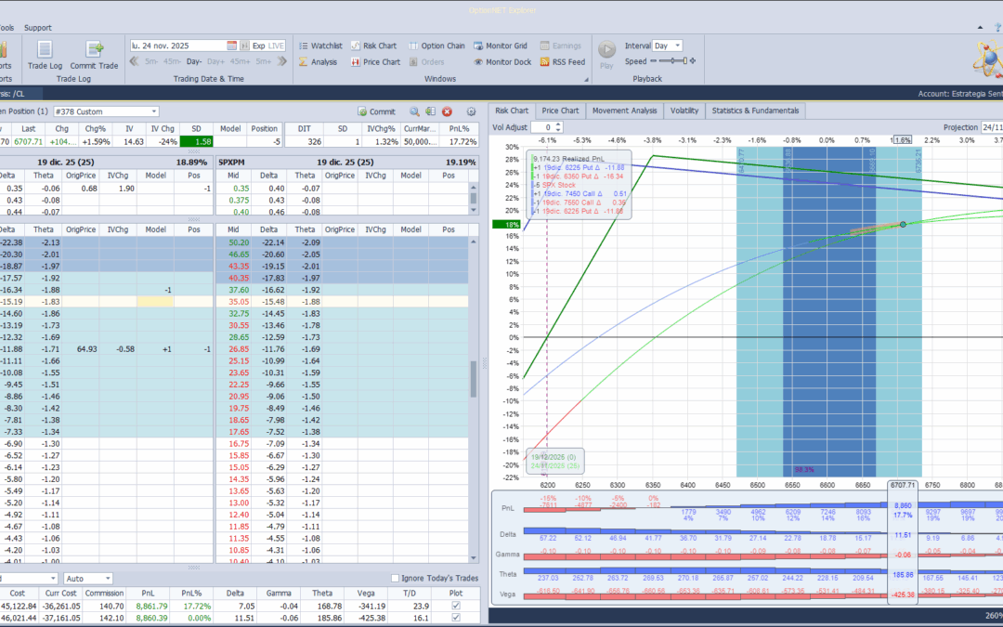The width and height of the screenshot is (1003, 627).
Task: Click the trading date input field
Action: [178, 46]
